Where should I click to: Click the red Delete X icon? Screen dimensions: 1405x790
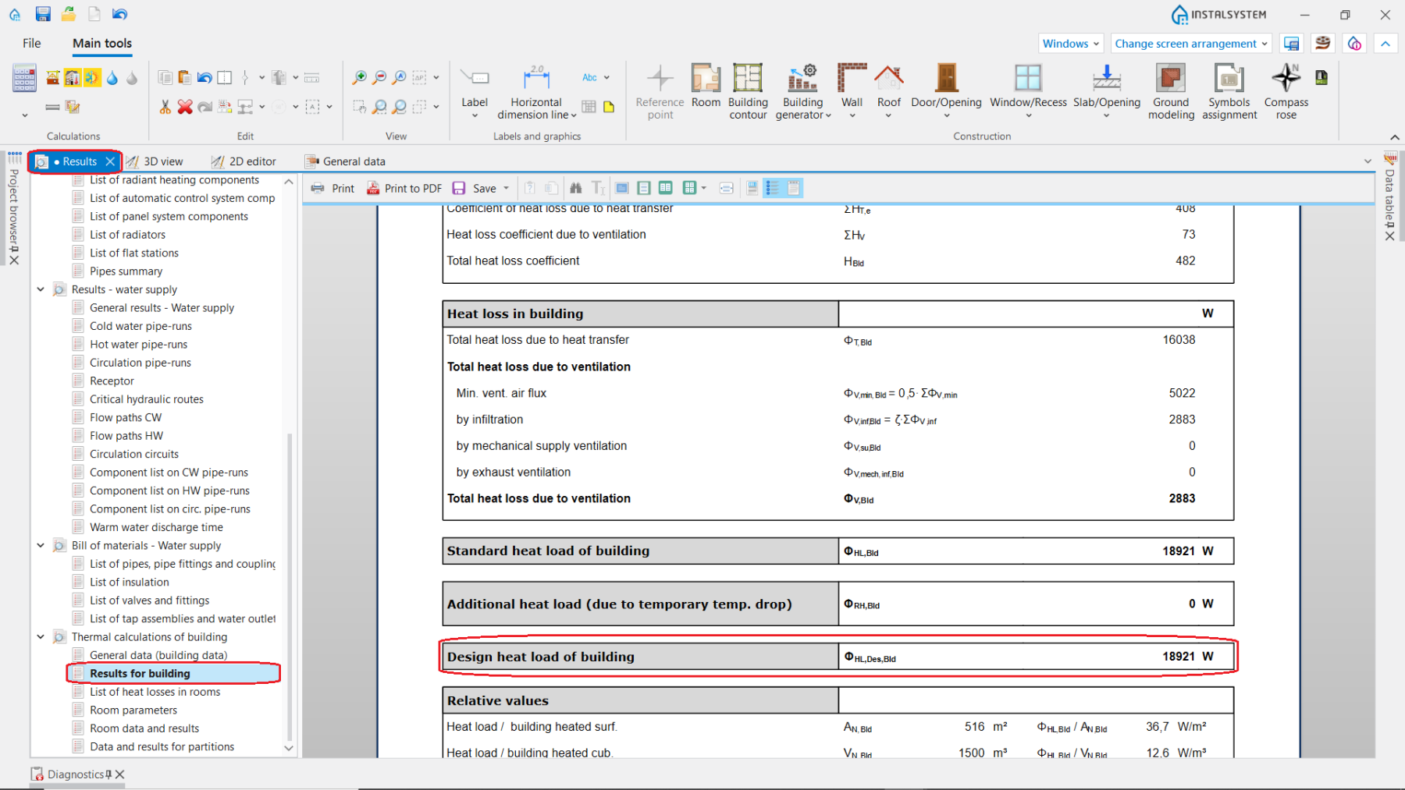point(185,107)
